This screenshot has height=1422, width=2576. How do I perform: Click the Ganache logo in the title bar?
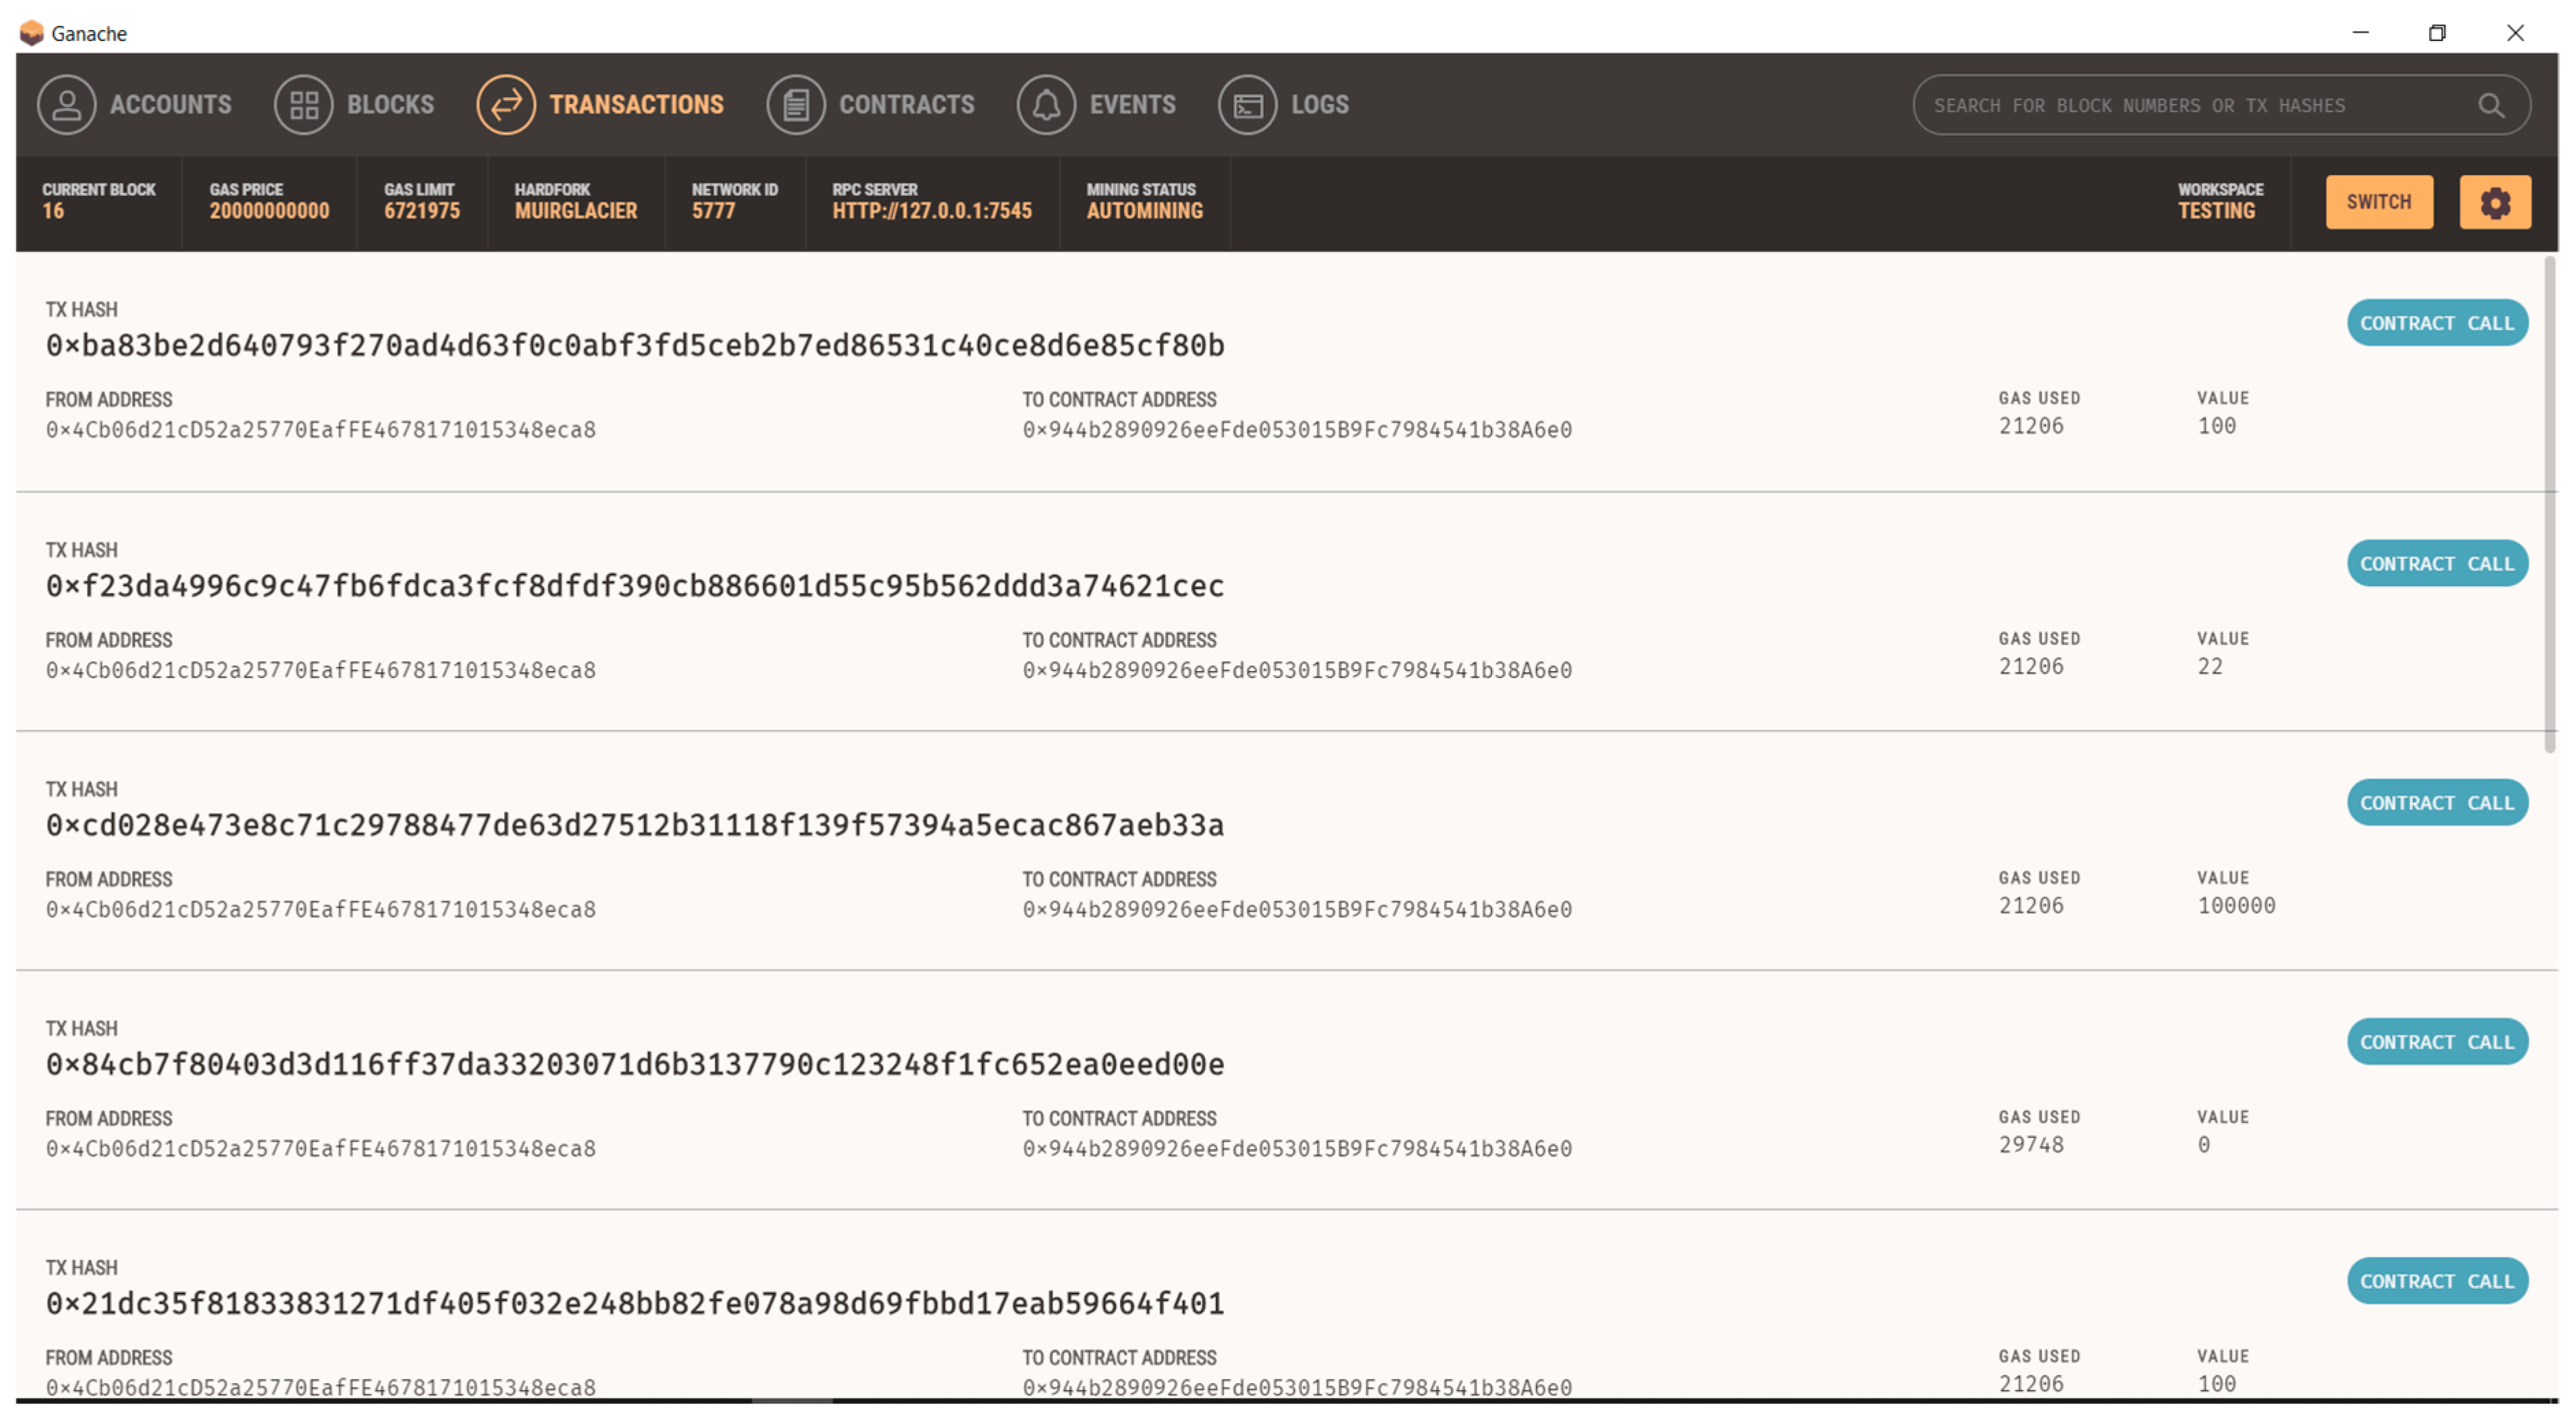(32, 33)
